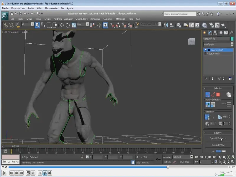
Task: Click the VLC play button
Action: 4,173
